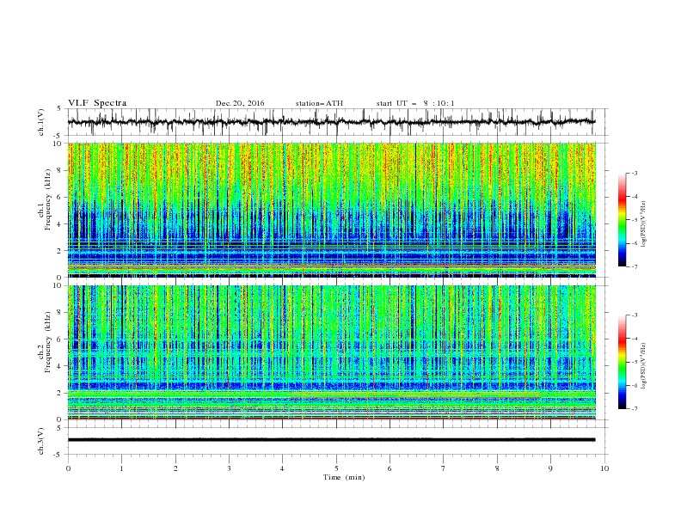Screen dimensions: 681x526
Task: Click the "ch.1(V)" axis label
Action: 41,122
